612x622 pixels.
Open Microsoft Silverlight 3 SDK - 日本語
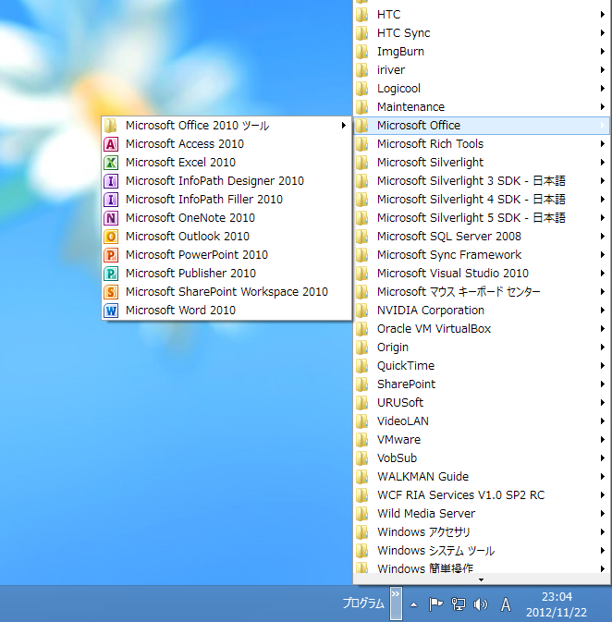pos(482,181)
